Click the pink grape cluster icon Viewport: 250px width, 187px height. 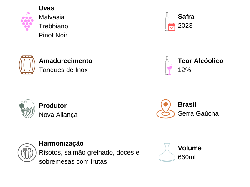27,21
